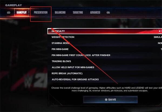This screenshot has height=112, width=162.
Task: Toggle Pin Mini-Game First Count Lock After Finisher
Action: click(105, 55)
